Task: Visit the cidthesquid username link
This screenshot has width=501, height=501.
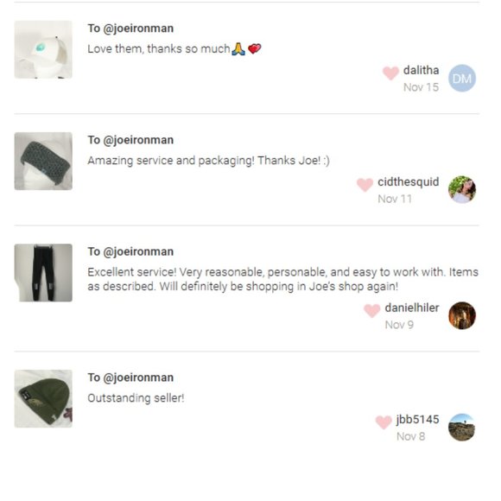Action: pos(408,182)
